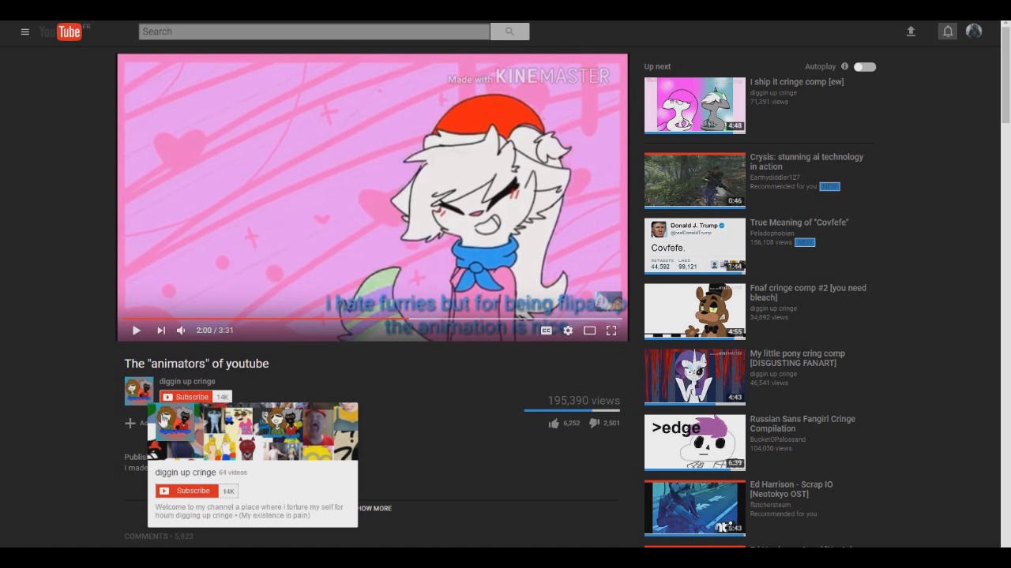
Task: Click the 'Up next' label
Action: [657, 67]
